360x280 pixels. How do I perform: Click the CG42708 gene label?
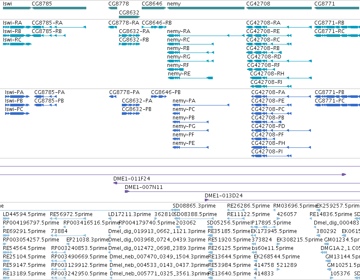pyautogui.click(x=258, y=4)
